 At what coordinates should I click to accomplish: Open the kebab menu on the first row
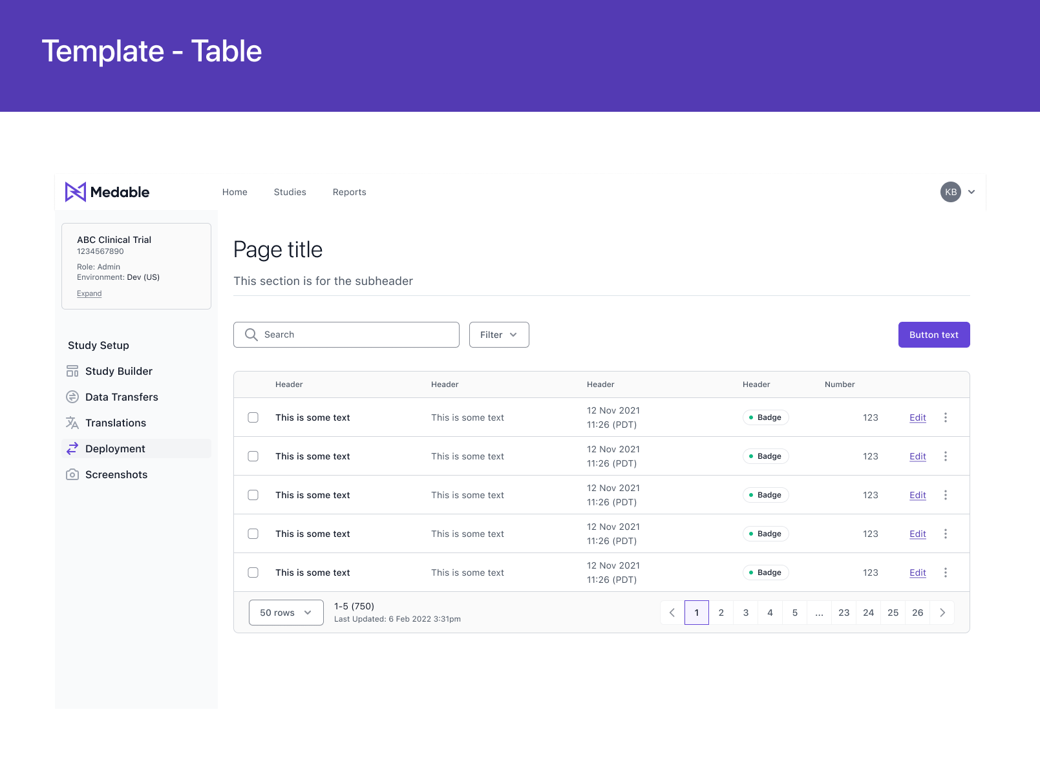(x=946, y=417)
